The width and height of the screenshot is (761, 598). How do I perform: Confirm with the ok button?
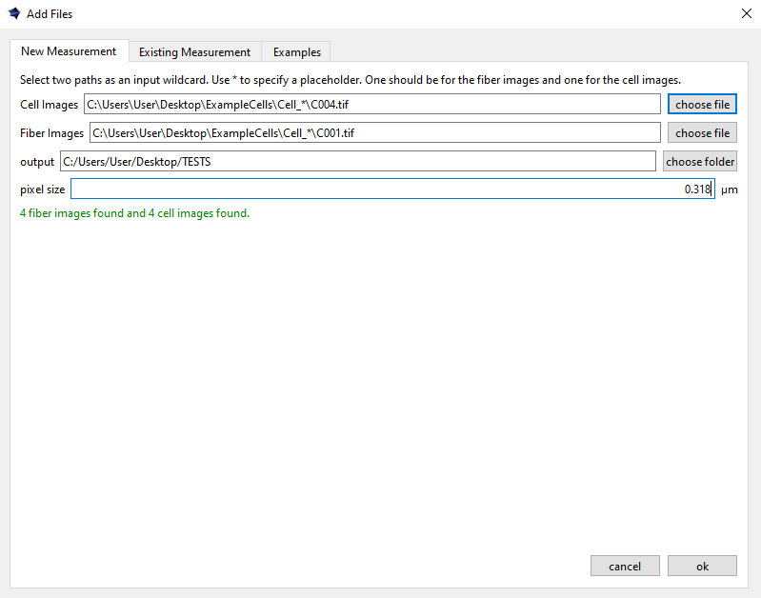(702, 566)
